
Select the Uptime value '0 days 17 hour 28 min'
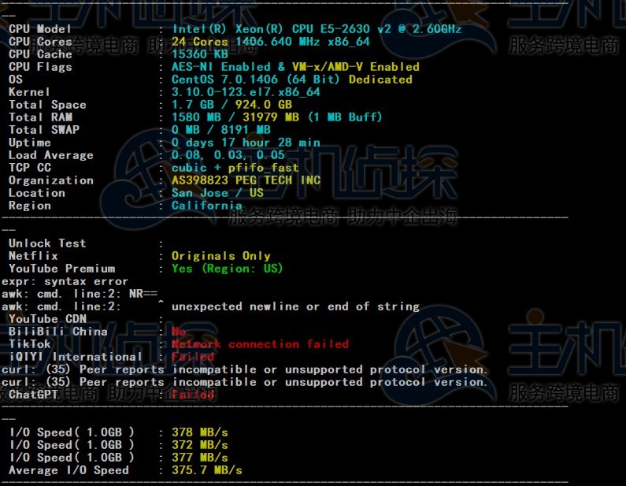246,143
